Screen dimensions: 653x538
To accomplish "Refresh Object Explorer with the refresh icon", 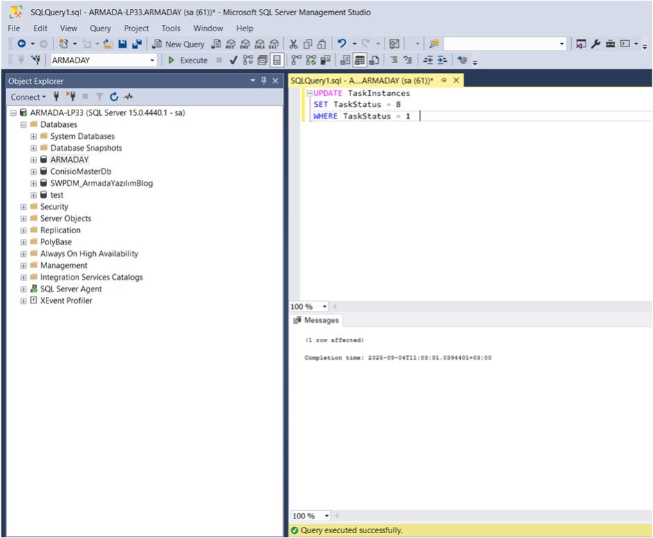I will [114, 96].
